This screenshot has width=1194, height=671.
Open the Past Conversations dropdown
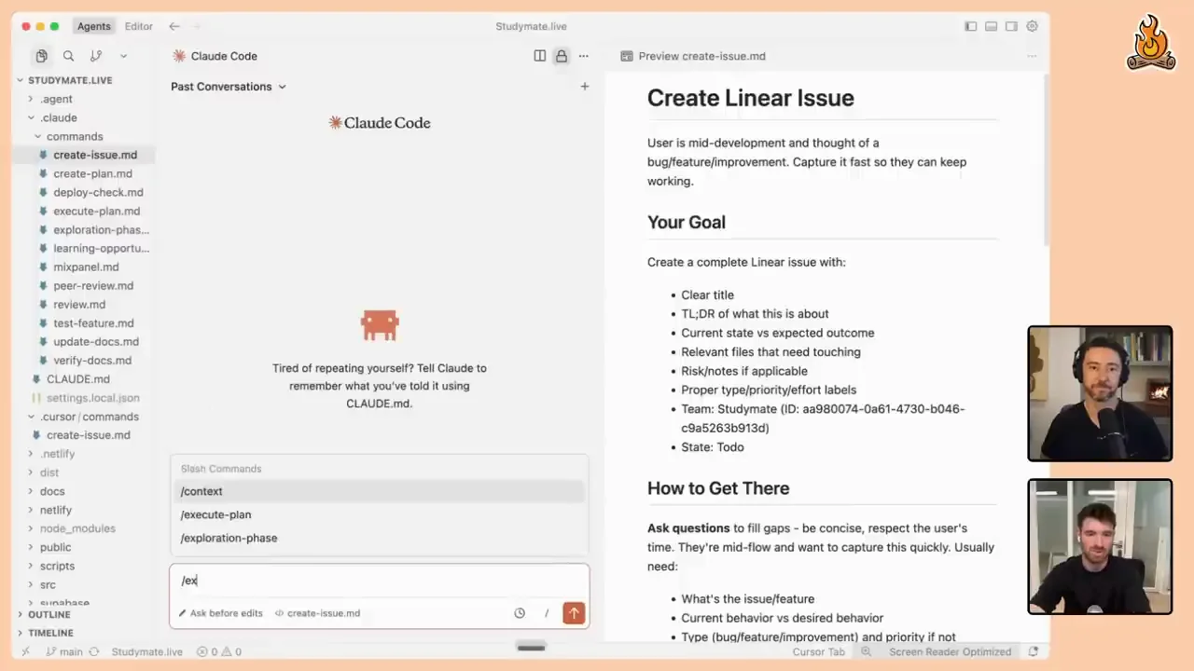(229, 87)
